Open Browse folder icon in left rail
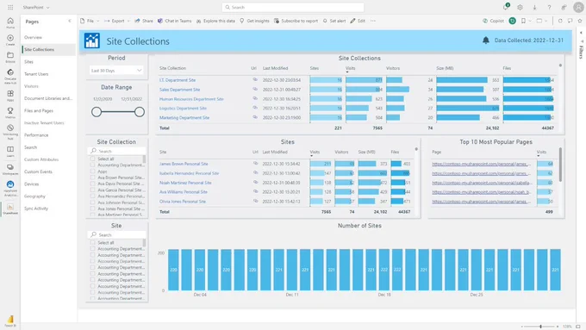This screenshot has width=586, height=330. (x=10, y=57)
